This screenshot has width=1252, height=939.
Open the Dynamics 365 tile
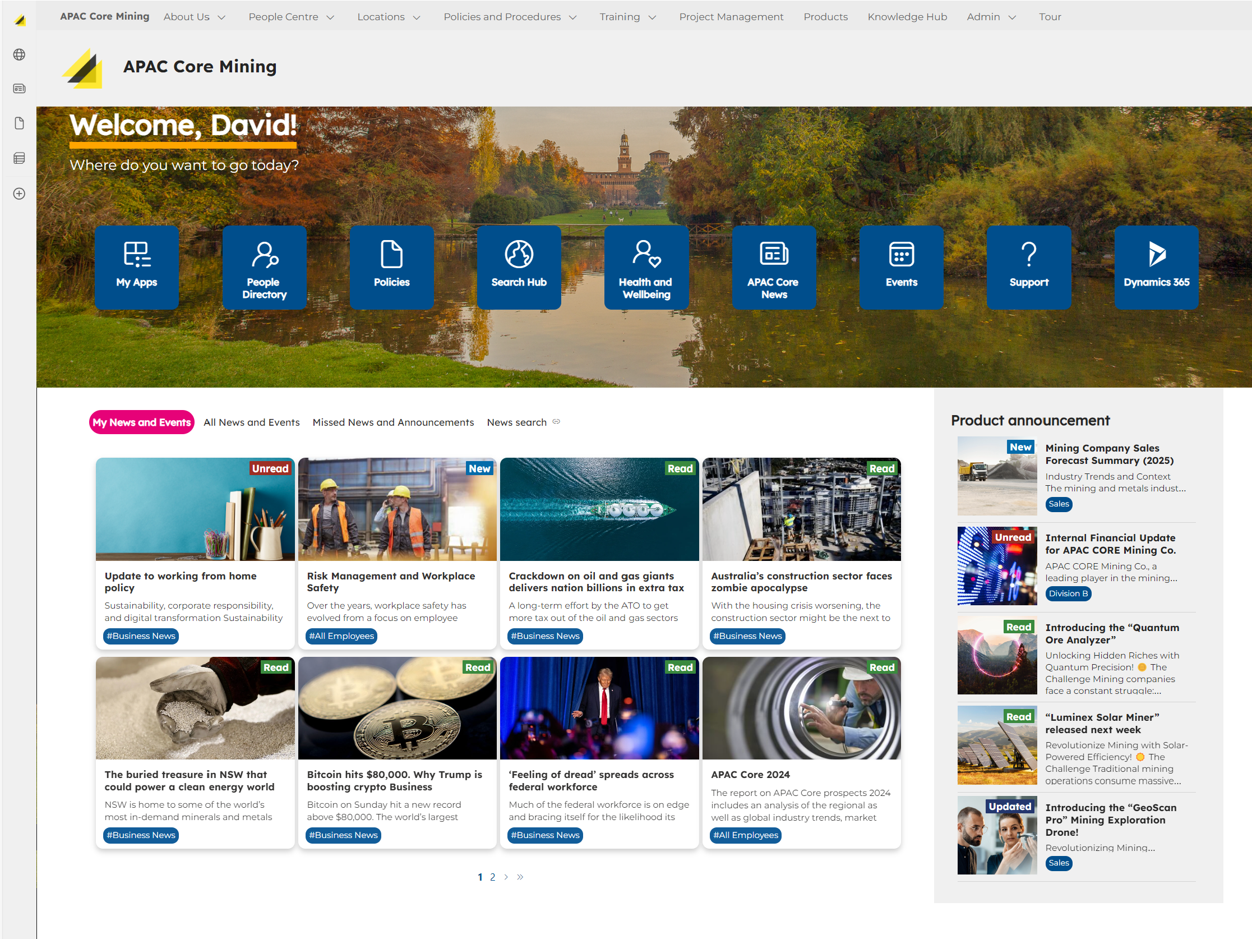pyautogui.click(x=1156, y=267)
